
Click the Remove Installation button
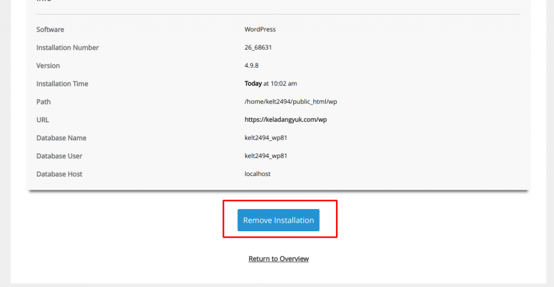pos(279,220)
